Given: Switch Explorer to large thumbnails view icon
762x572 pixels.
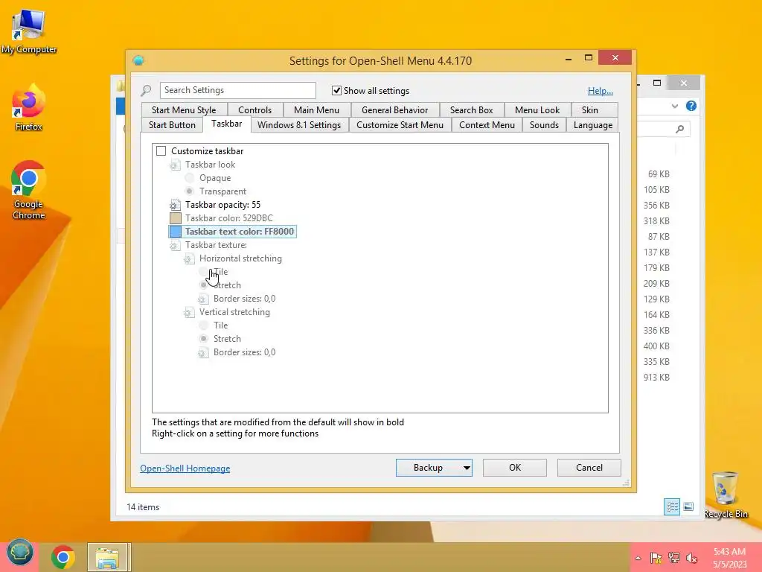Looking at the screenshot, I should (688, 506).
